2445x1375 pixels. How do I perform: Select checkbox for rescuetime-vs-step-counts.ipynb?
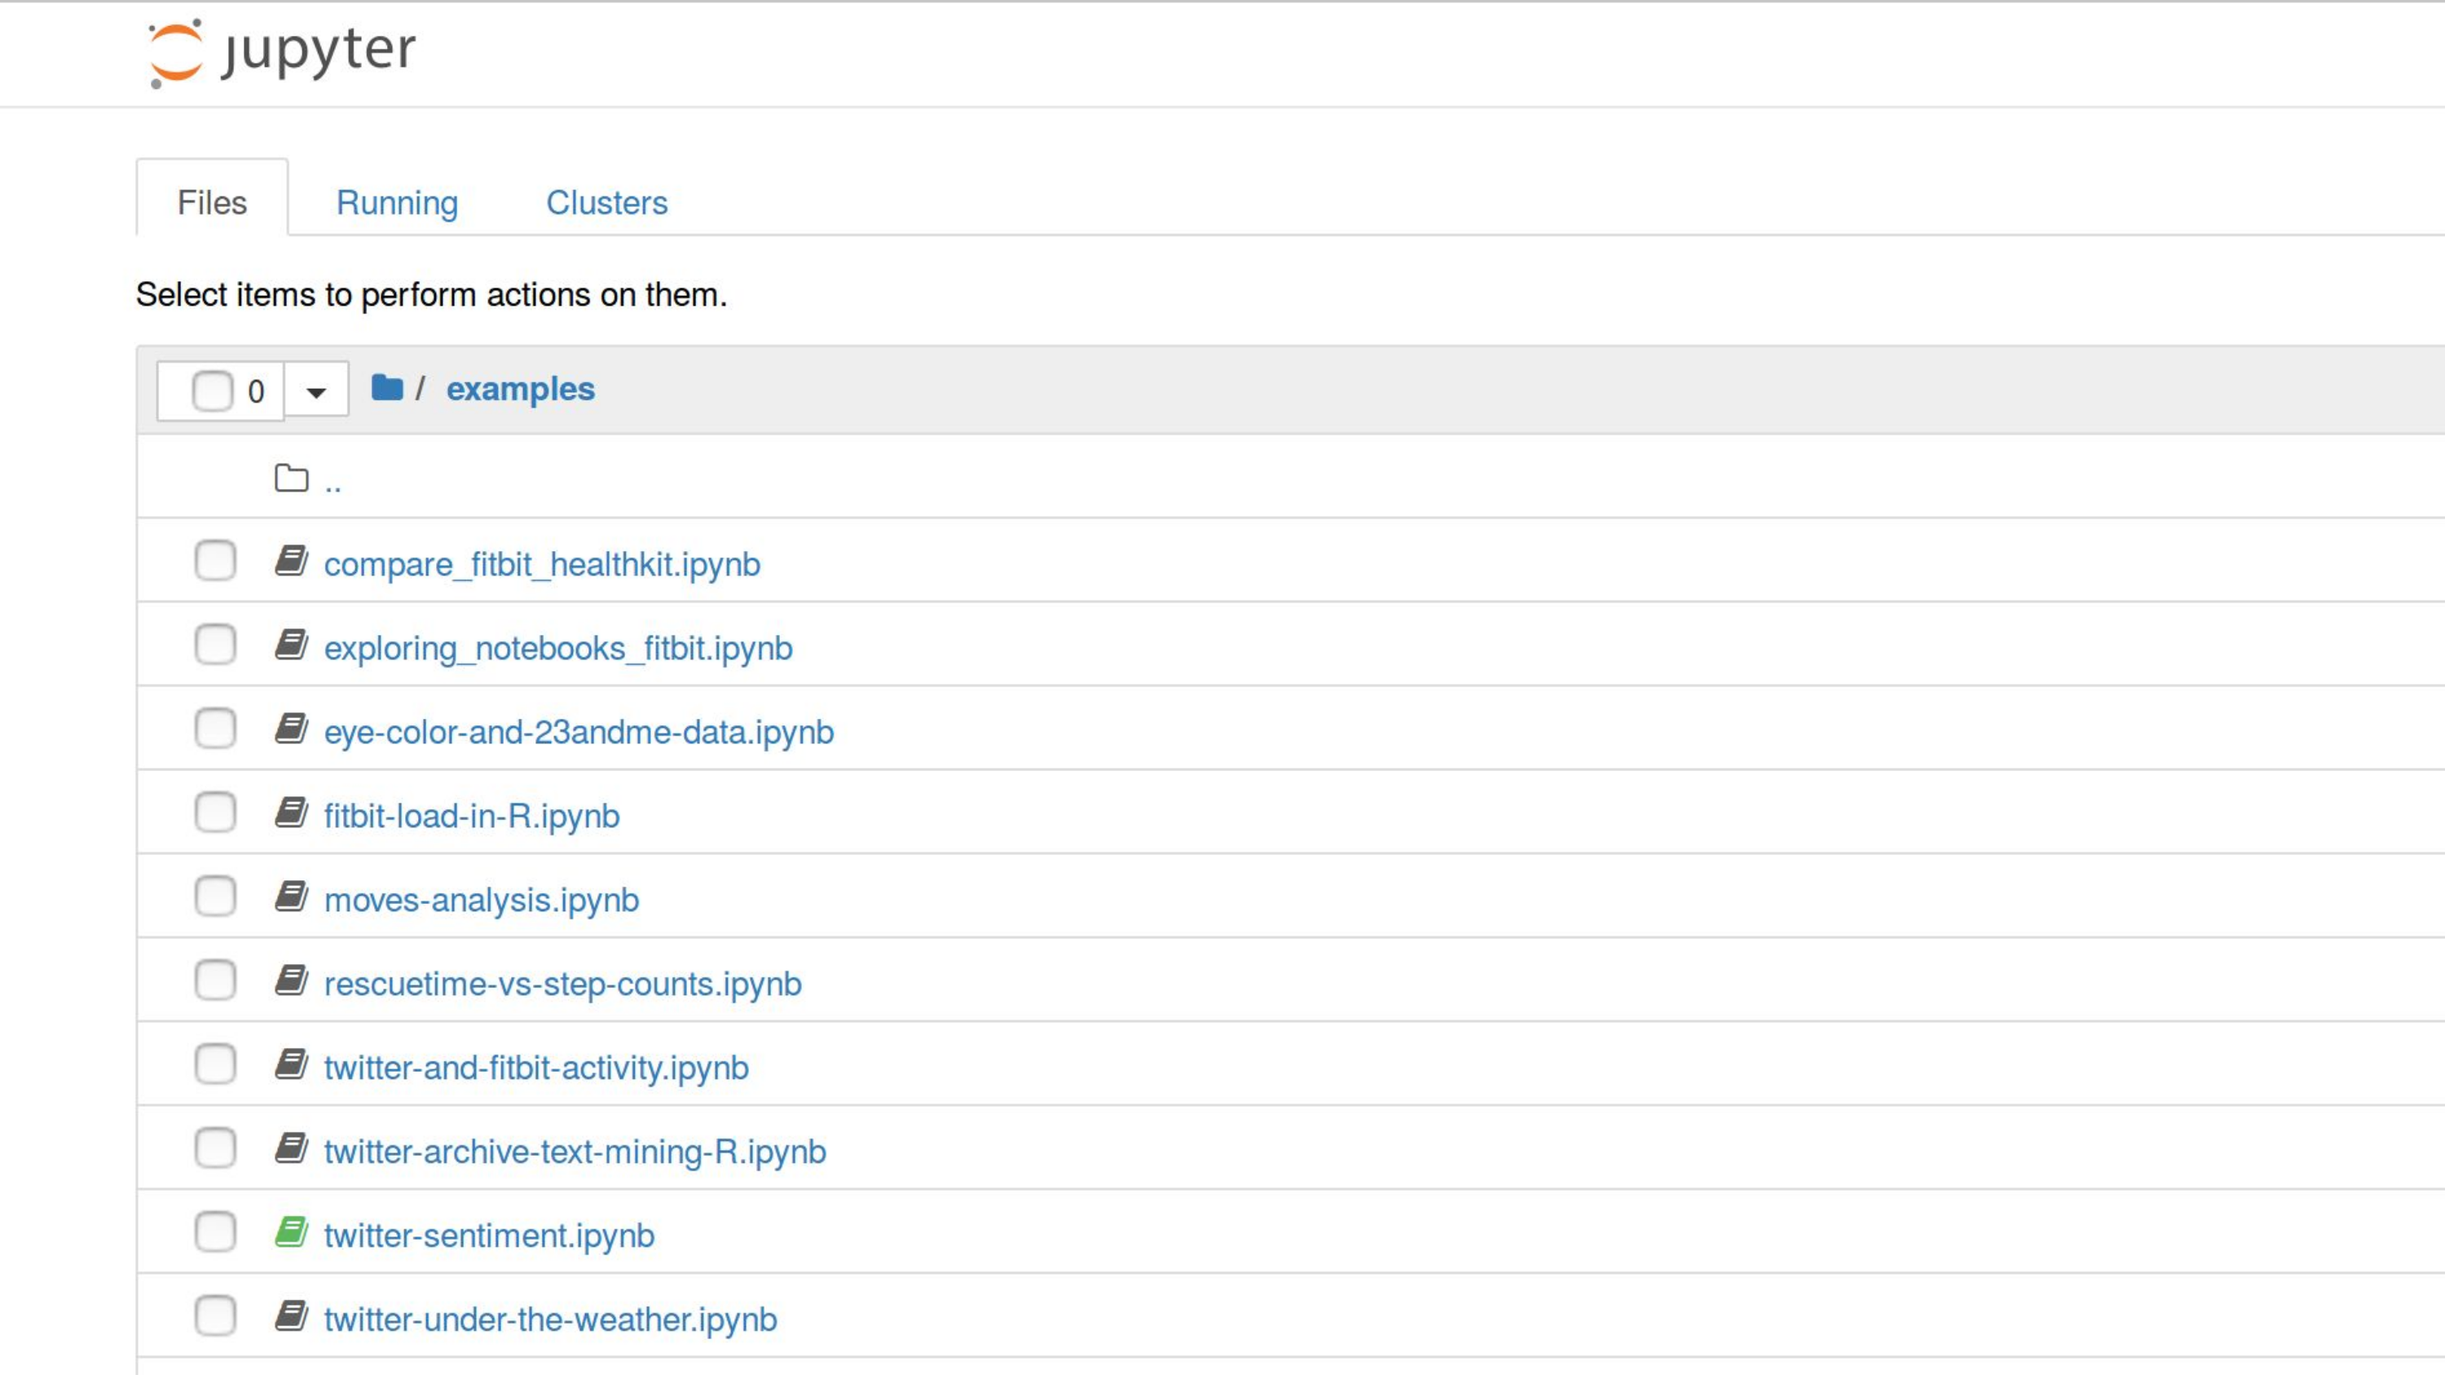pyautogui.click(x=215, y=981)
